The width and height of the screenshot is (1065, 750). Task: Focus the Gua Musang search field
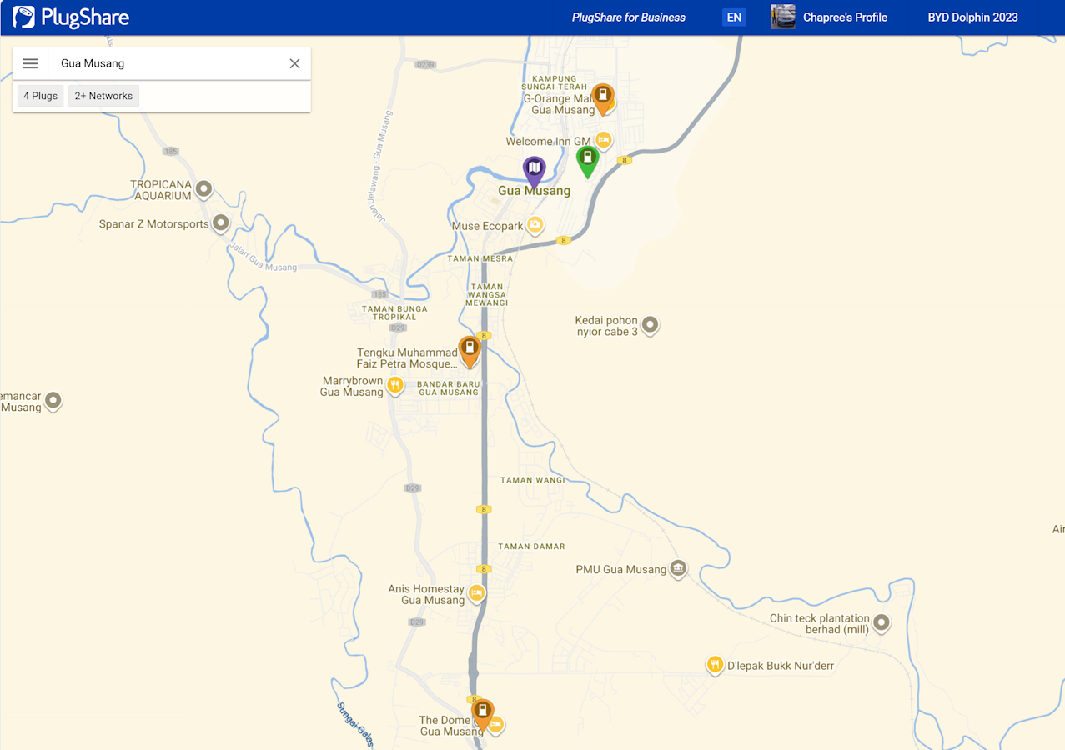pyautogui.click(x=167, y=63)
